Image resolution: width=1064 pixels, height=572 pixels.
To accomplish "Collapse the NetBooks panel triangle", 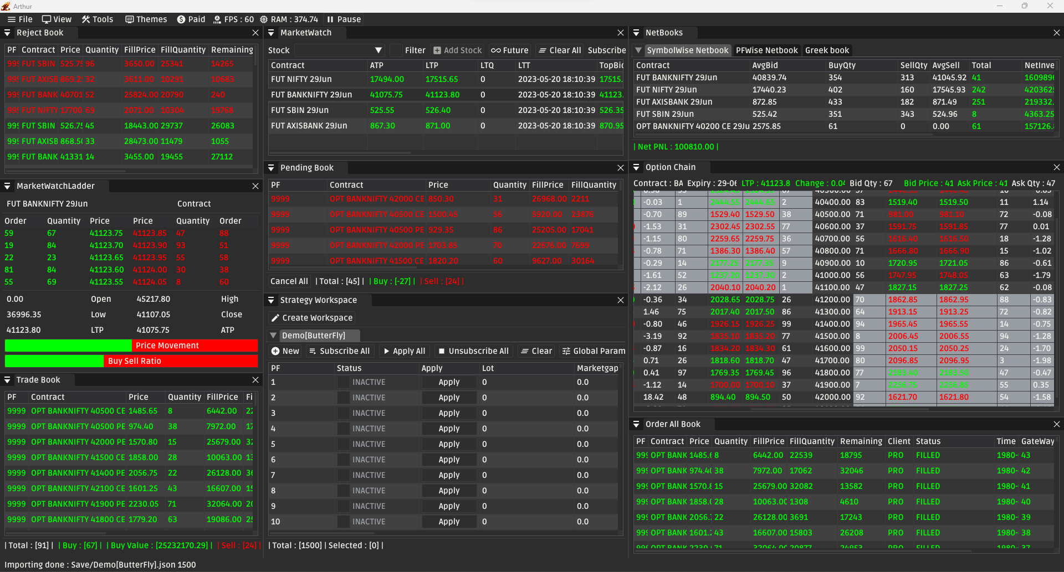I will [x=636, y=33].
